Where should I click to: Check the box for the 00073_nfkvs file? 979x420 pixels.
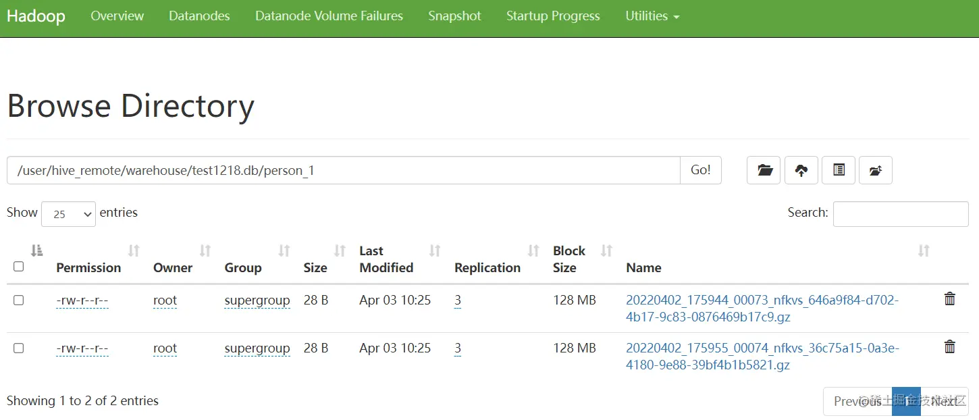point(19,300)
